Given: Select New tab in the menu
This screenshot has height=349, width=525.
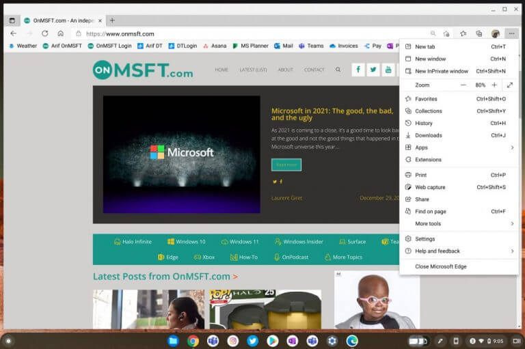Looking at the screenshot, I should click(x=459, y=46).
